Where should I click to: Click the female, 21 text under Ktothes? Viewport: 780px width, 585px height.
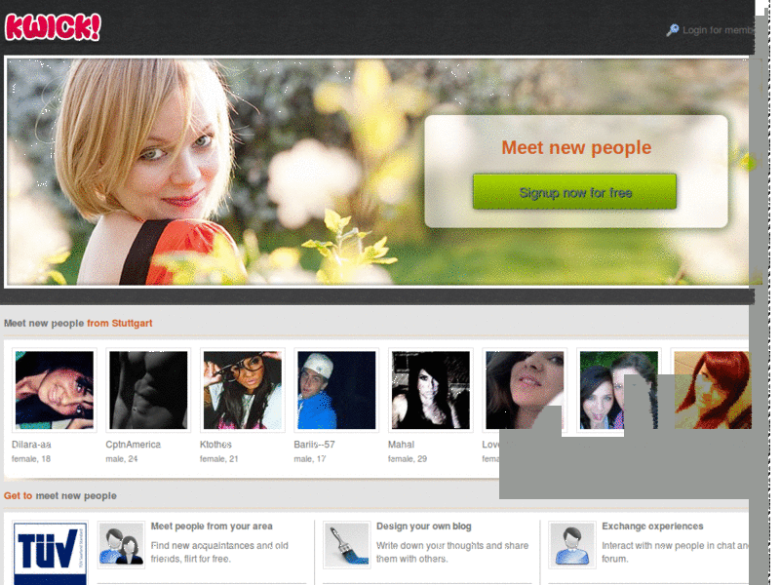[218, 458]
